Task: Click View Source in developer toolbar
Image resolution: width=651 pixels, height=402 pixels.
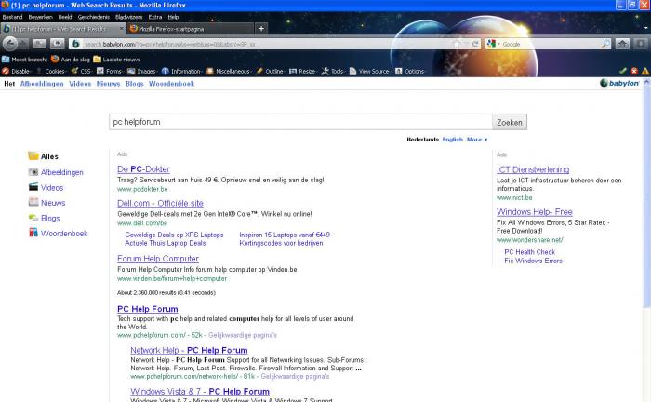Action: [369, 72]
